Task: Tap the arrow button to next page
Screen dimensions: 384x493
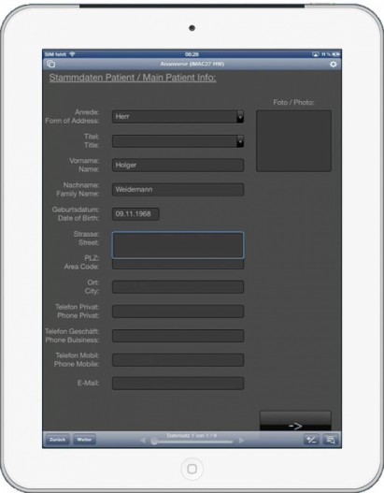Action: coord(295,421)
